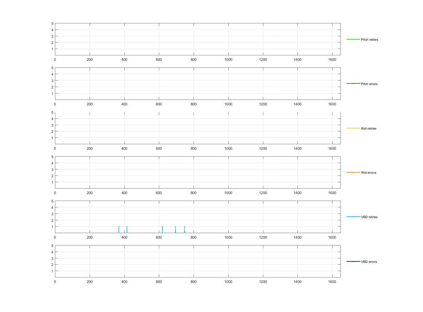Select the Pitch retries legend label
Screen dimensions: 423x312
click(369, 39)
